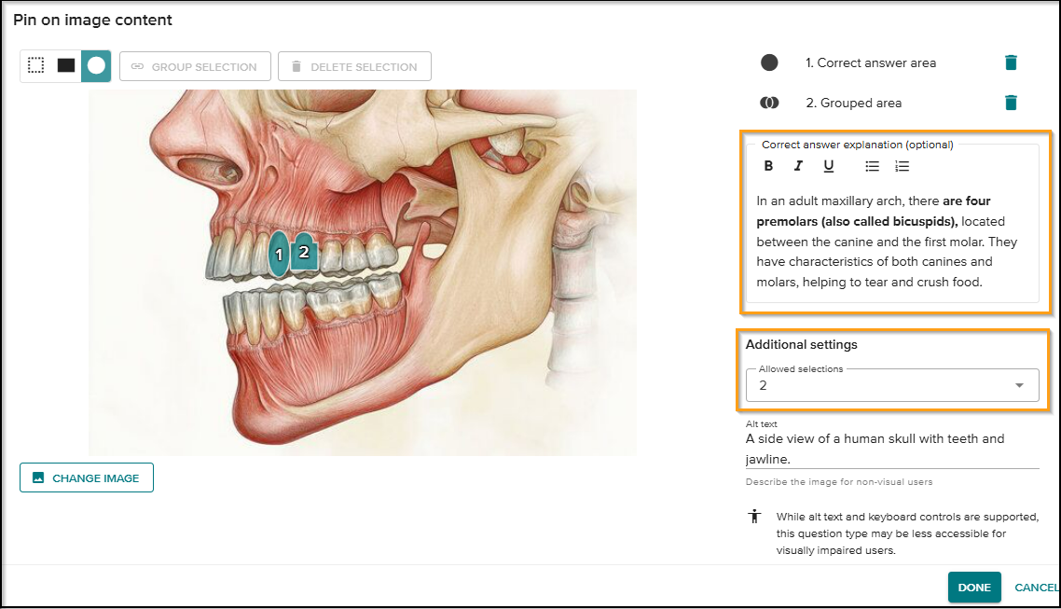
Task: Select pin area 1 on the tooth
Action: [x=278, y=255]
